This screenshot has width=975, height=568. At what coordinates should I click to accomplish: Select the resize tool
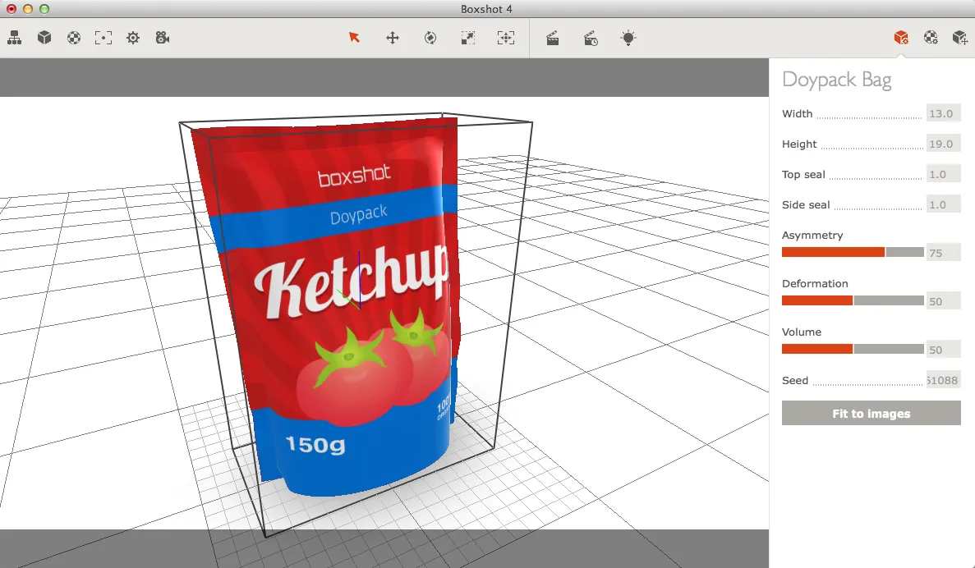[x=468, y=38]
